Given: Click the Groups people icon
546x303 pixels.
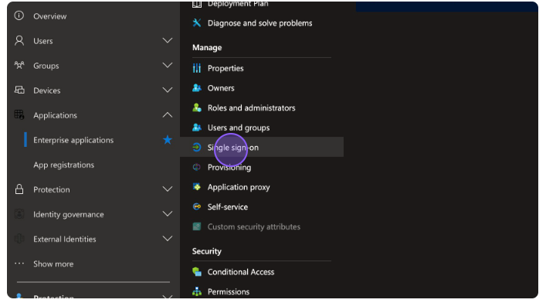Looking at the screenshot, I should coord(19,65).
